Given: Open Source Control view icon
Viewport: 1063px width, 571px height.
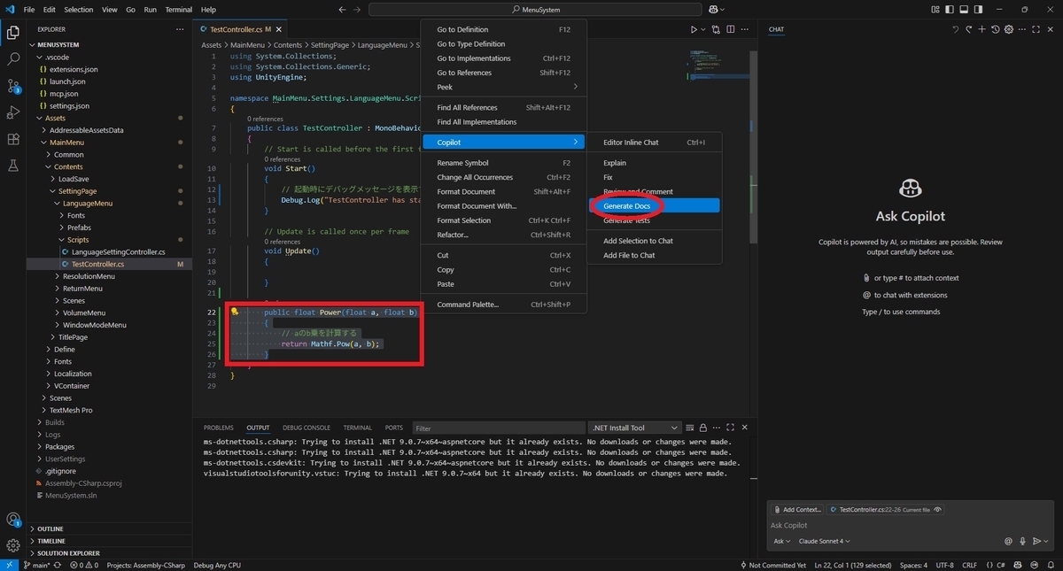Looking at the screenshot, I should 13,86.
